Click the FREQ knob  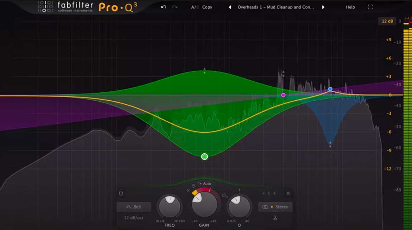170,207
